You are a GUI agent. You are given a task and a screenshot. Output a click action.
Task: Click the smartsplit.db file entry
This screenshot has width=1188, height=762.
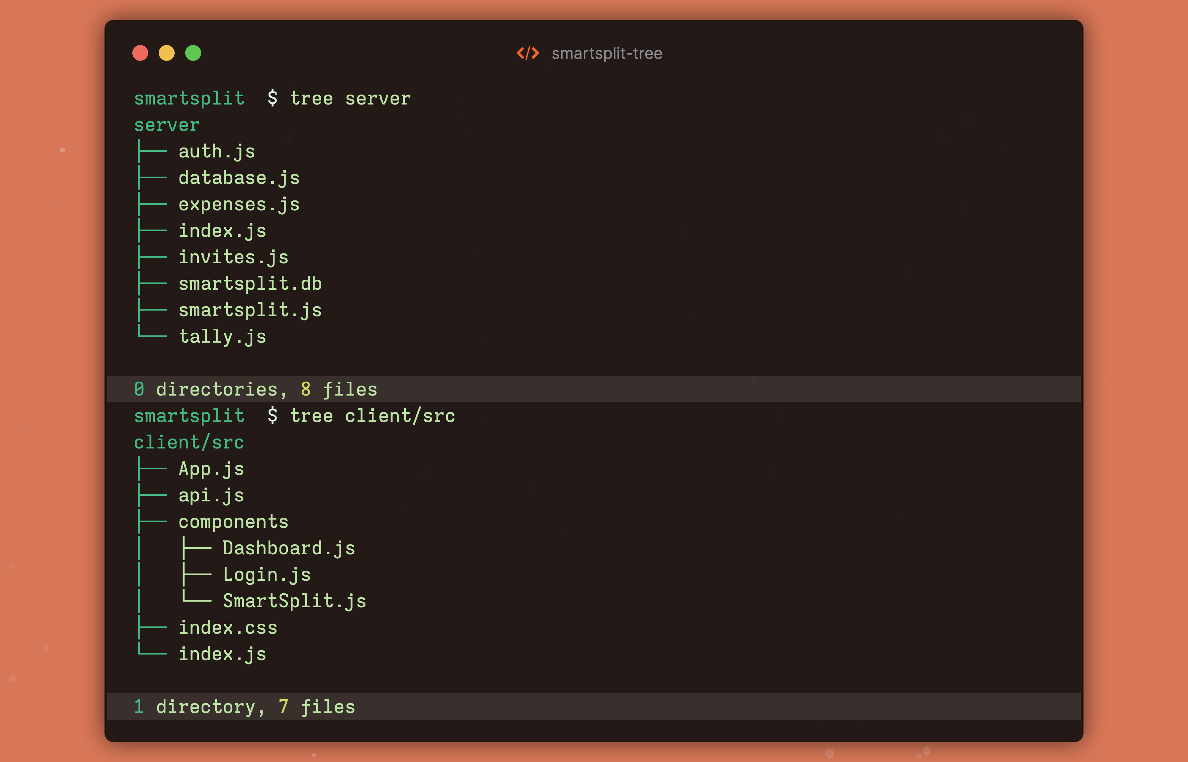[250, 284]
